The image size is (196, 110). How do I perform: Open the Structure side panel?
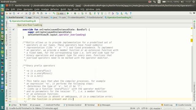pyautogui.click(x=6, y=40)
